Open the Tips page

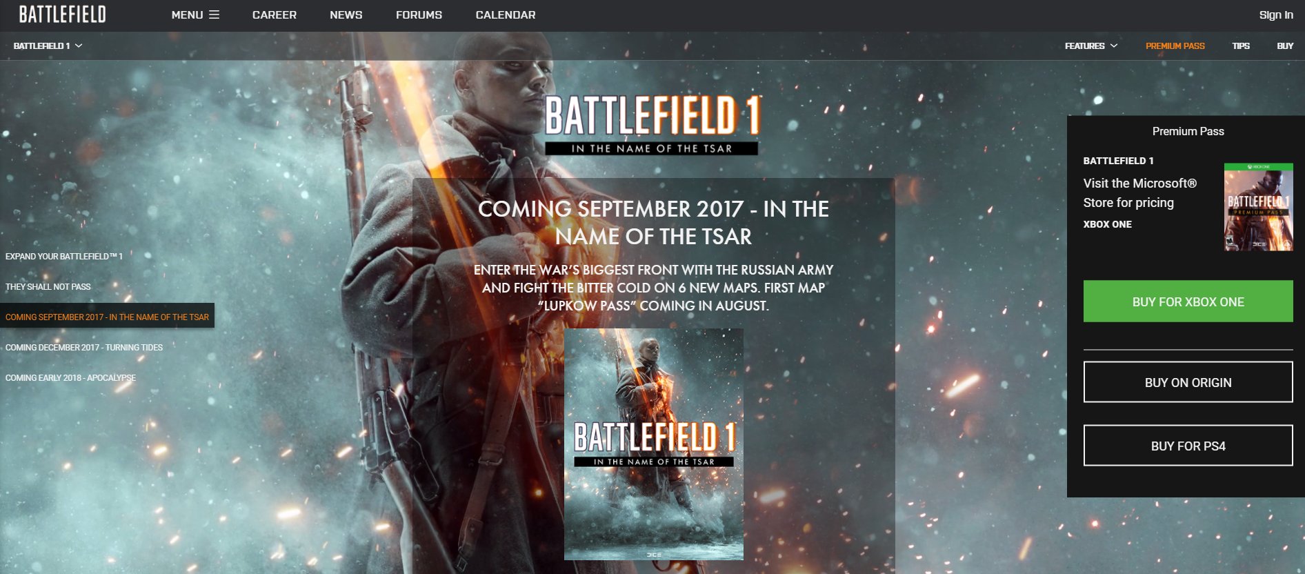[1241, 46]
